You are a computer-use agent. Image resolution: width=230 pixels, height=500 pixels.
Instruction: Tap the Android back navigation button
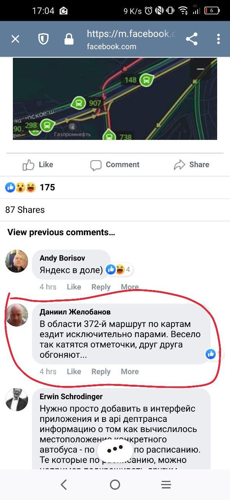click(x=64, y=485)
